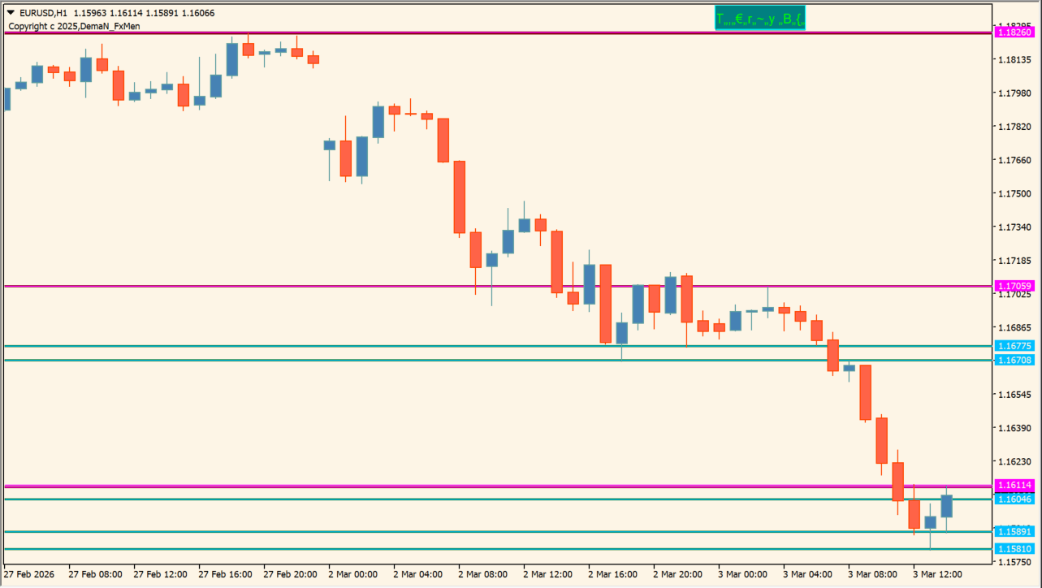Click the first blue candle at 2 Mar 00:00
The width and height of the screenshot is (1042, 588).
coord(329,145)
